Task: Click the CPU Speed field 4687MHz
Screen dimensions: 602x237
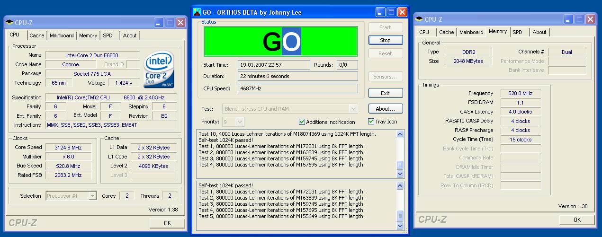Action: [297, 88]
